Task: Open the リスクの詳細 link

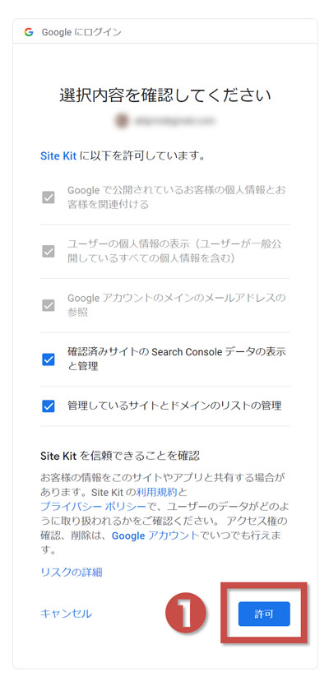Action: click(72, 572)
